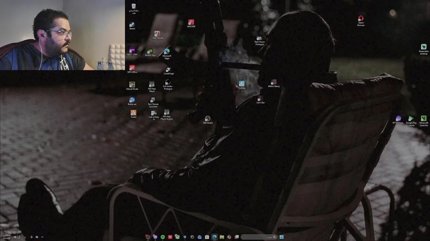This screenshot has height=241, width=430.
Task: Open the Recycle Bin desktop icon
Action: coord(134,9)
